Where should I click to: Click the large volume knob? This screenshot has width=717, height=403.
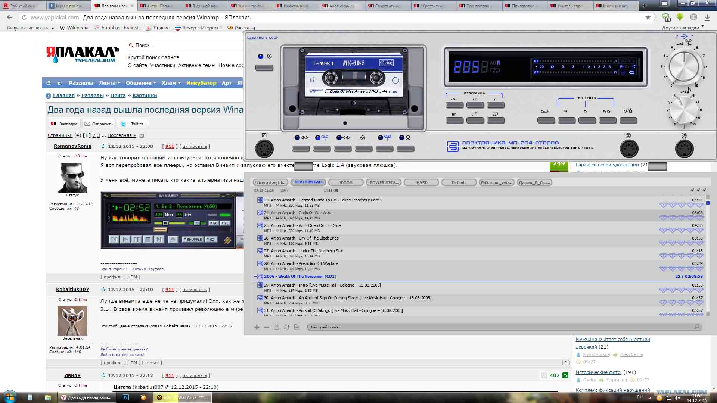(x=683, y=66)
